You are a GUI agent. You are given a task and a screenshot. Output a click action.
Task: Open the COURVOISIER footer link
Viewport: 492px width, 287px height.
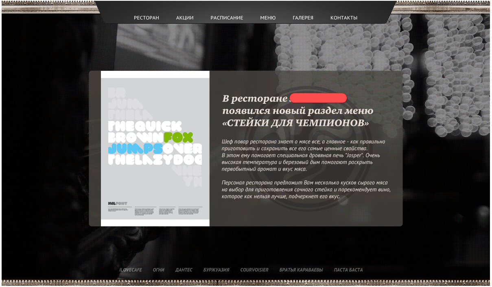tap(254, 270)
